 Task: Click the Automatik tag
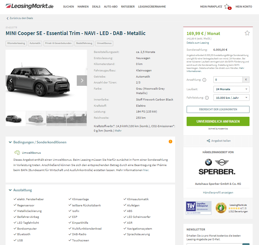(x=35, y=43)
